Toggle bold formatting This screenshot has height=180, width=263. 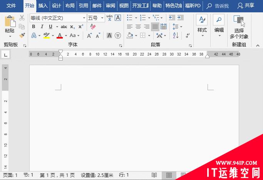[x=34, y=27]
